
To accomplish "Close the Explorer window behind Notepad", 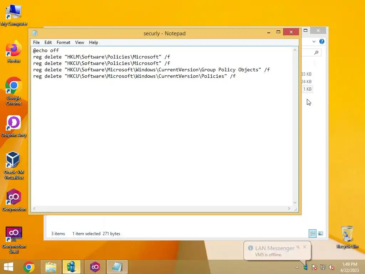I will 318,31.
